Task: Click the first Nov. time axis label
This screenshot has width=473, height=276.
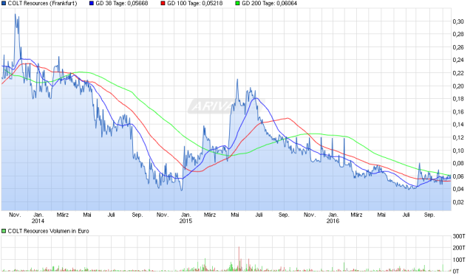Action: click(15, 215)
